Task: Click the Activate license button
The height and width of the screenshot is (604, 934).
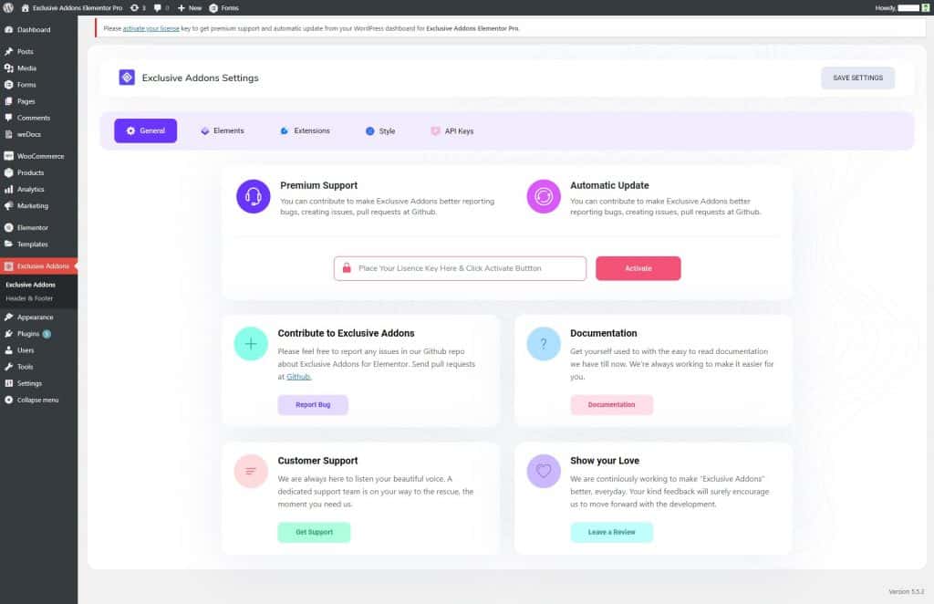Action: point(638,268)
